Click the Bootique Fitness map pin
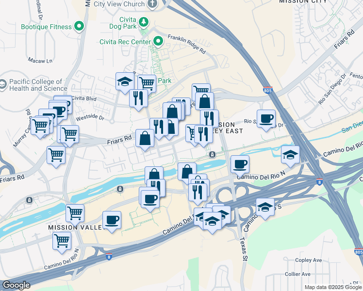Screen dimensions: 363x291 tap(79, 26)
